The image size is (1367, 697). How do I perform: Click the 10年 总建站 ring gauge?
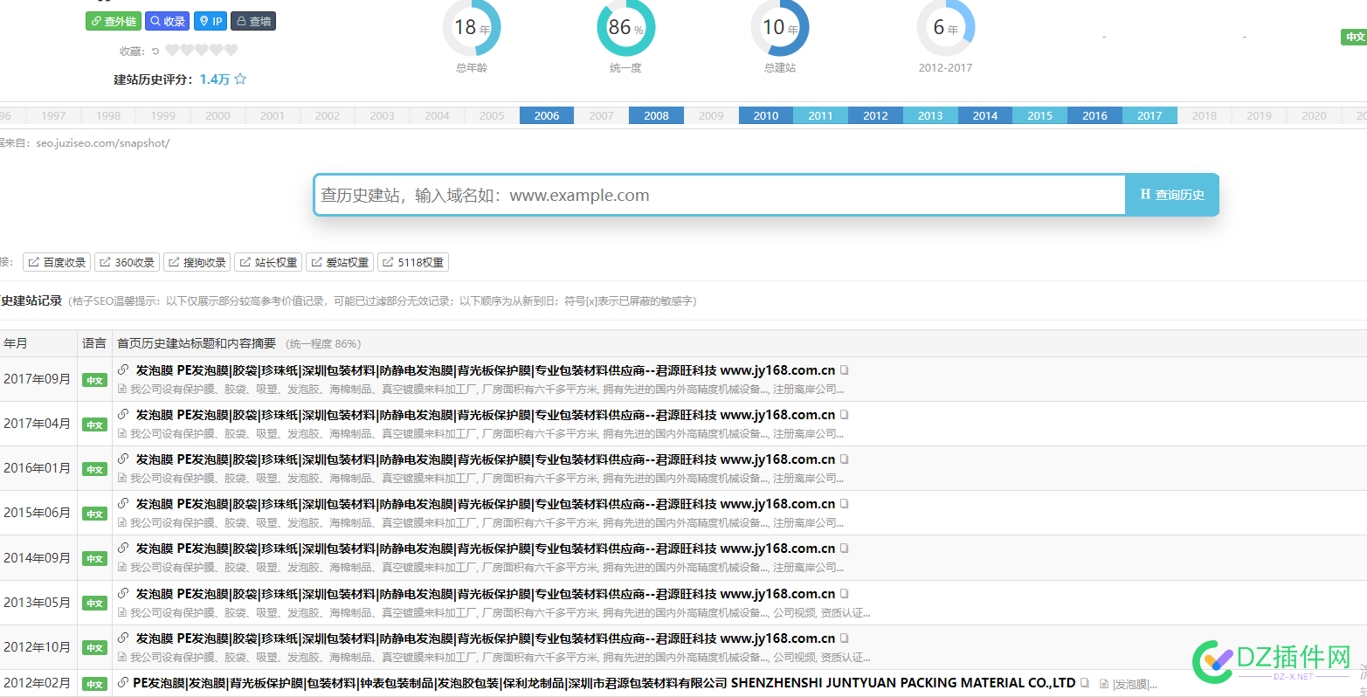(x=780, y=27)
